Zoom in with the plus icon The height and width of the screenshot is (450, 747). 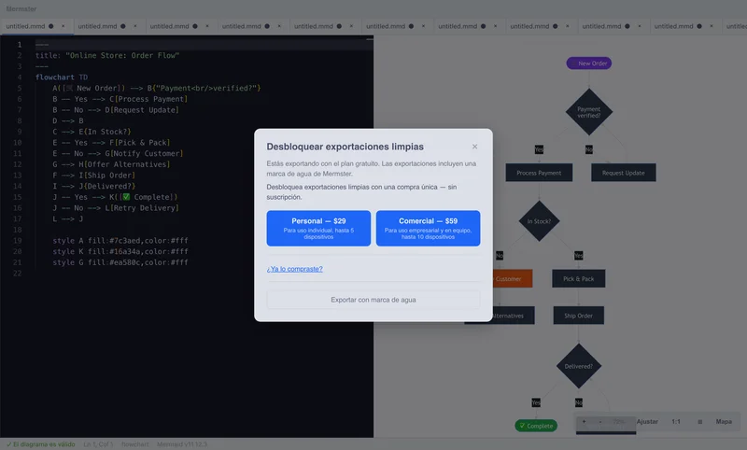[x=584, y=422]
